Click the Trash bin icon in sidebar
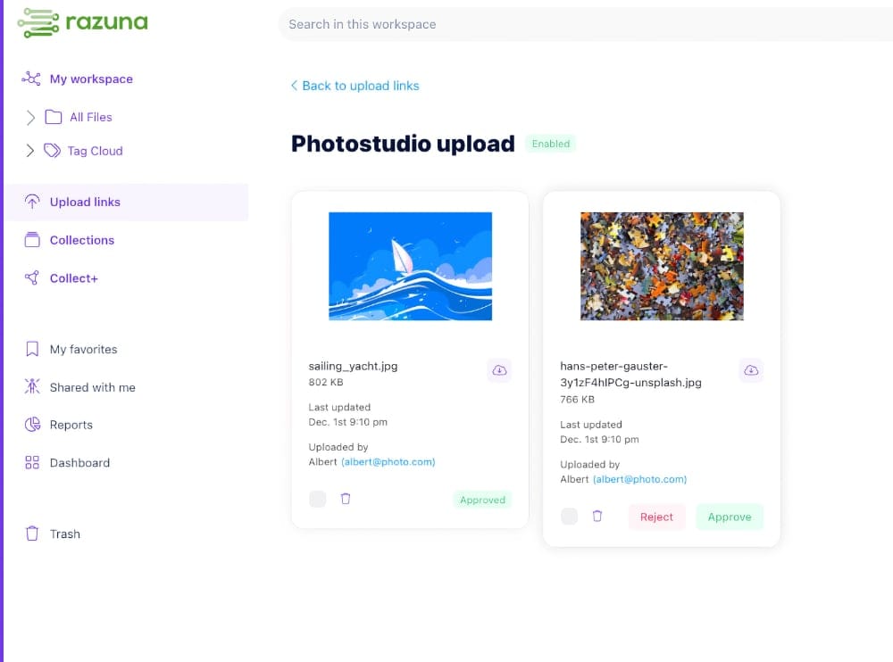Viewport: 893px width, 662px height. [32, 534]
